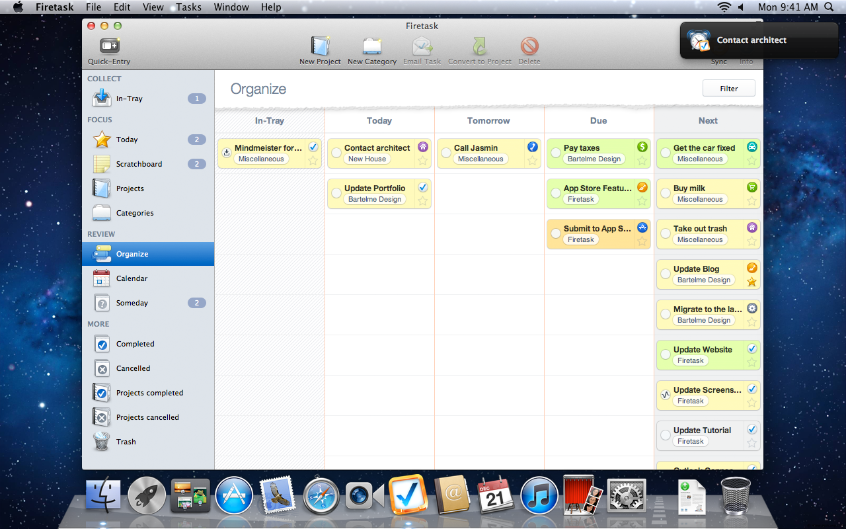Mark Contact architect task as done
Image resolution: width=846 pixels, height=529 pixels.
click(x=336, y=153)
